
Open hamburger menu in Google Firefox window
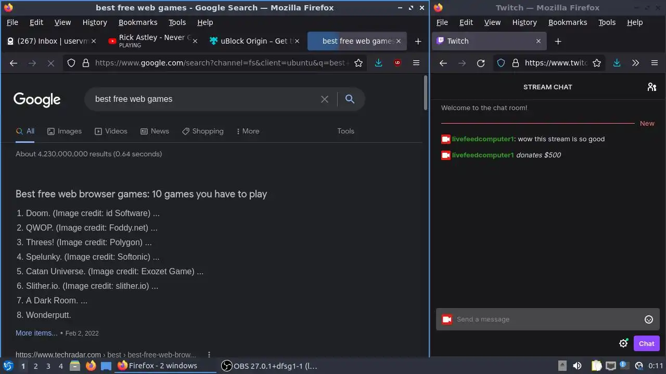416,63
